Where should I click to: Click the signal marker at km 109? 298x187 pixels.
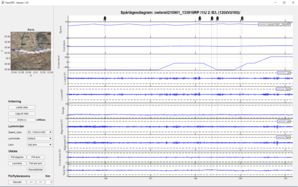[241, 18]
